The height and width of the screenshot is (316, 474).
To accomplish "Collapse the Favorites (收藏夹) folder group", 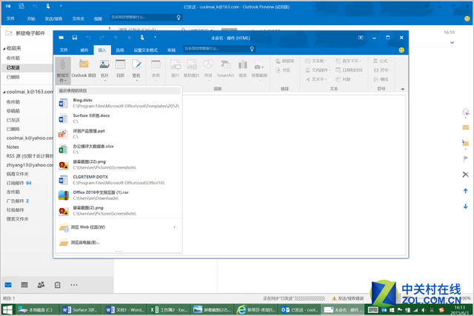I will (4, 49).
